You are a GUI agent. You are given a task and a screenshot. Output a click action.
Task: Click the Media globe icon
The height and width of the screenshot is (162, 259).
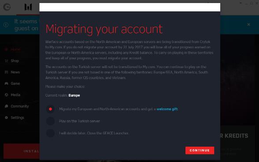7,95
